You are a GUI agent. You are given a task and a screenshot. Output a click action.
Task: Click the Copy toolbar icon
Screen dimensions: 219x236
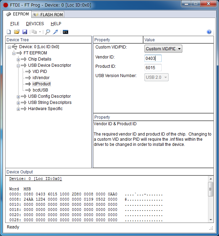point(34,32)
